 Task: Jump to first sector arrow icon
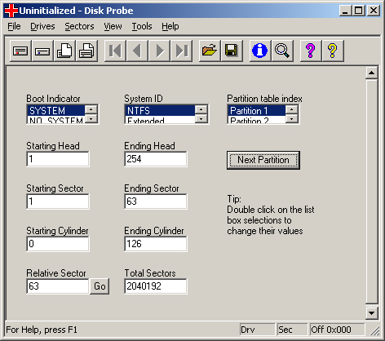coord(115,51)
